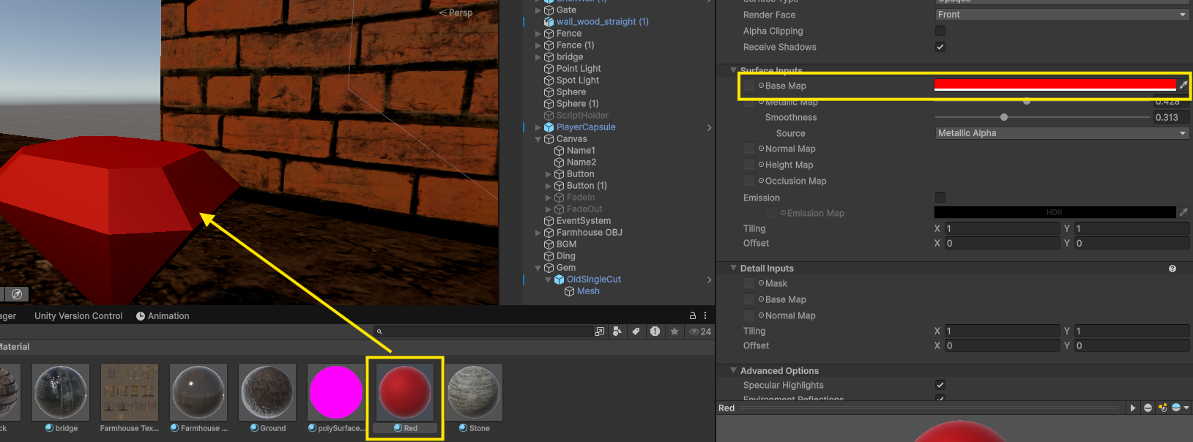Open the red Base Map color swatch
The image size is (1193, 442).
[x=1055, y=85]
